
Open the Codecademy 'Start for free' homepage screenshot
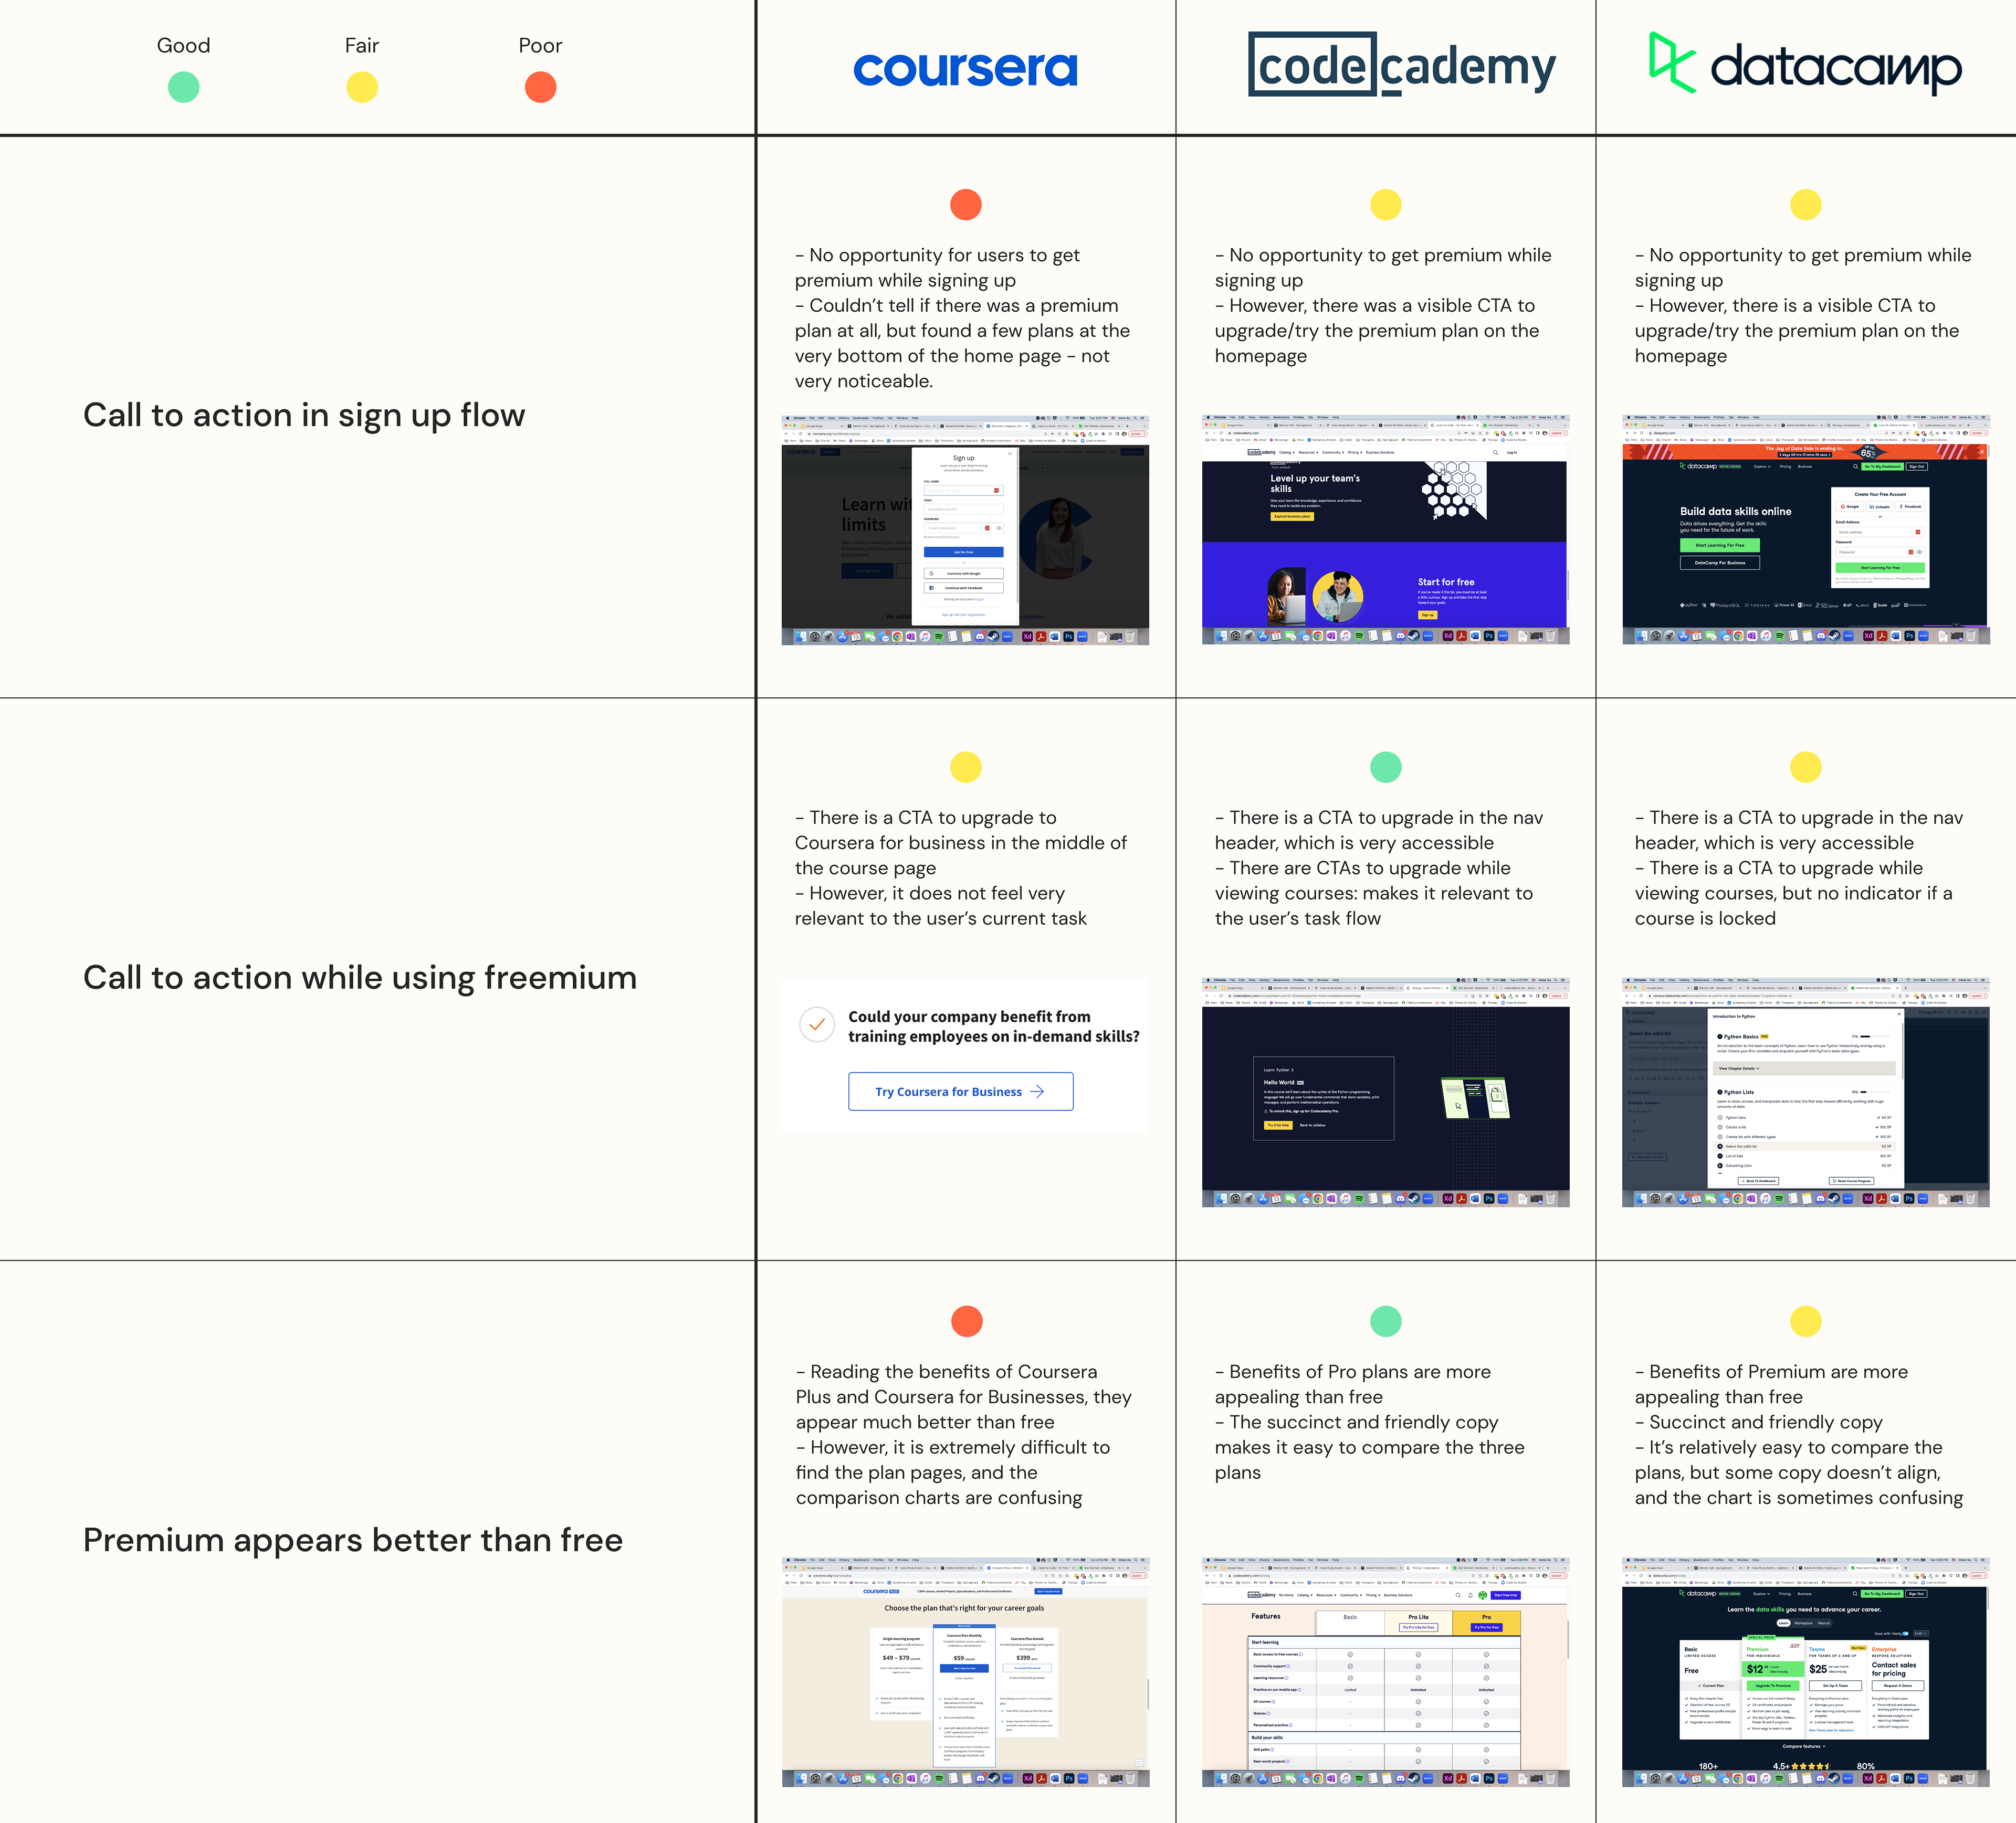tap(1385, 529)
